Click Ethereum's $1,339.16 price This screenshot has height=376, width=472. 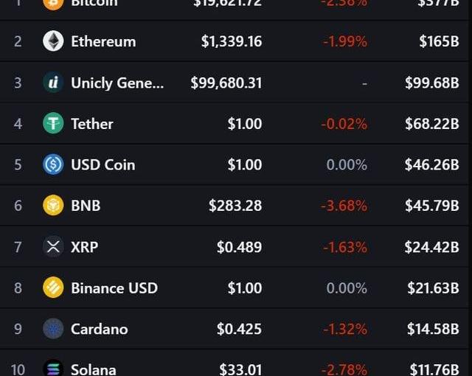click(x=232, y=41)
